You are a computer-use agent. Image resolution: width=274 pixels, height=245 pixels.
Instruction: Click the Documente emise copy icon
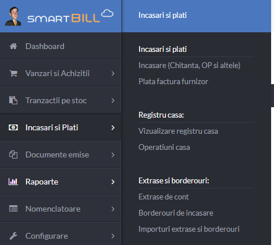(13, 154)
